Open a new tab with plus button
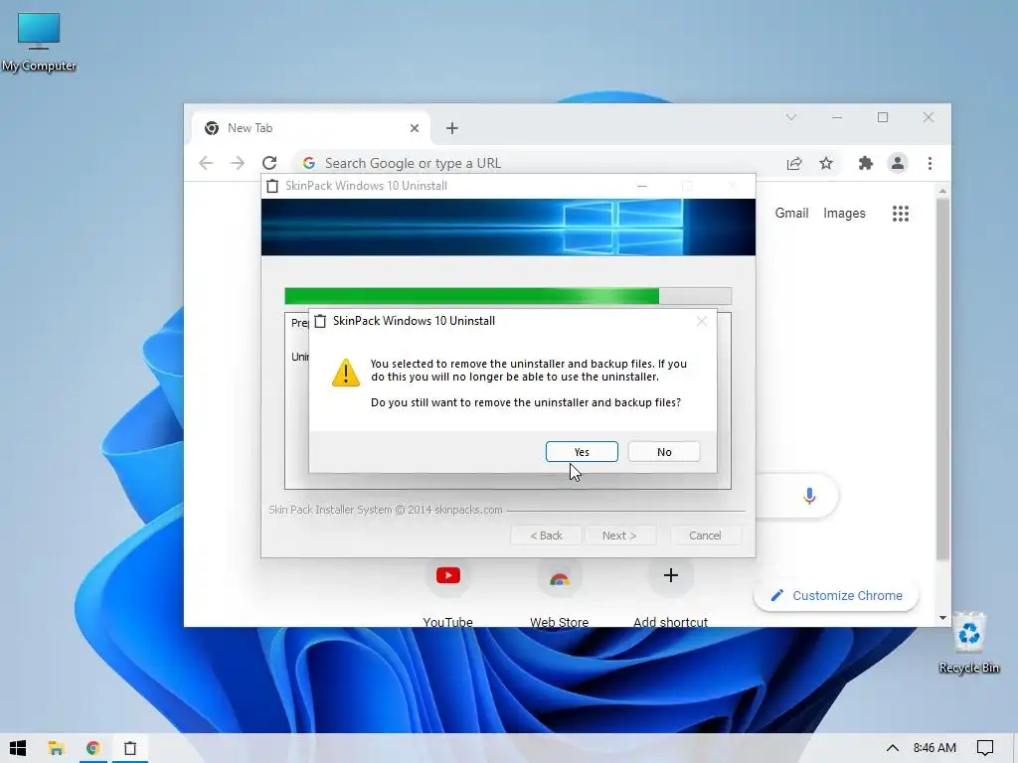This screenshot has height=763, width=1018. click(452, 128)
